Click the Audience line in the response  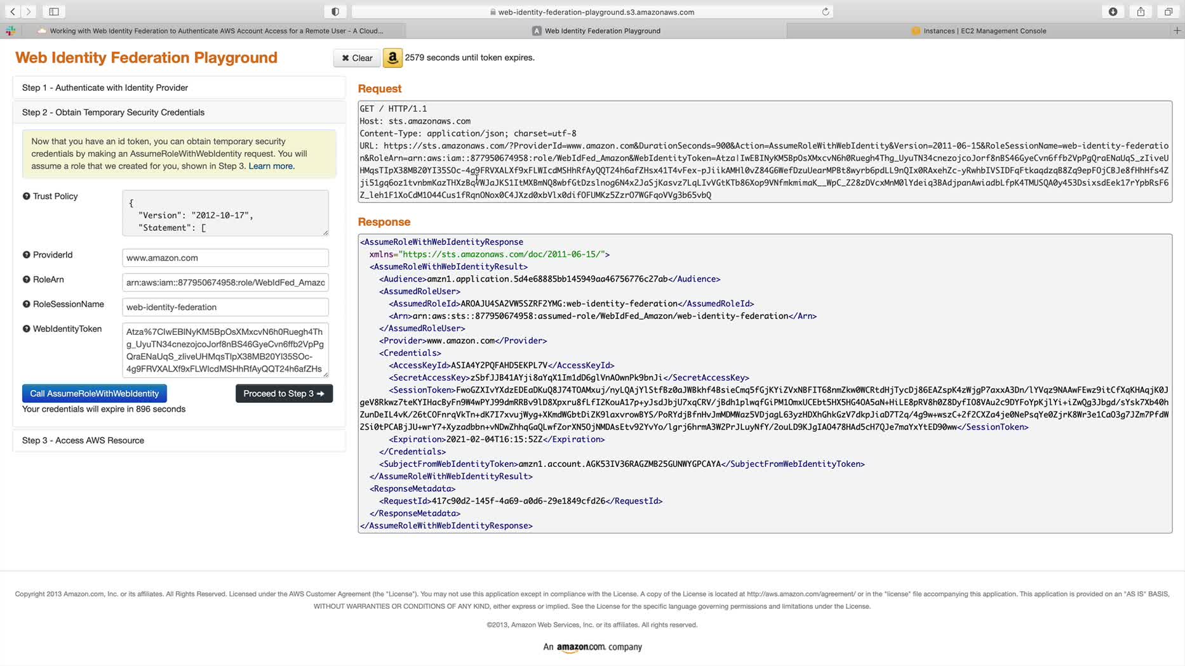click(x=550, y=279)
